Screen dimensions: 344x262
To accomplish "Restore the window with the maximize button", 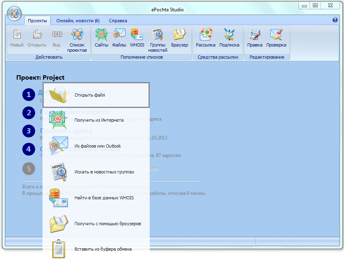I will coord(315,6).
